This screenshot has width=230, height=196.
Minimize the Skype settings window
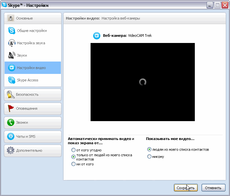[x=210, y=5]
